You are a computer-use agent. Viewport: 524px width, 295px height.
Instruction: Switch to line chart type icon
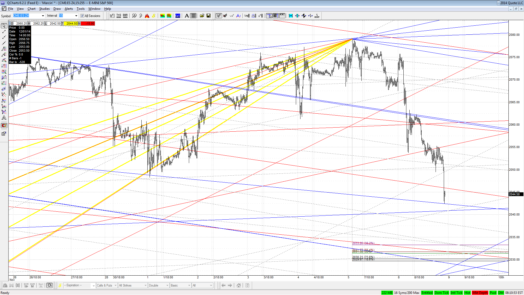(232, 16)
